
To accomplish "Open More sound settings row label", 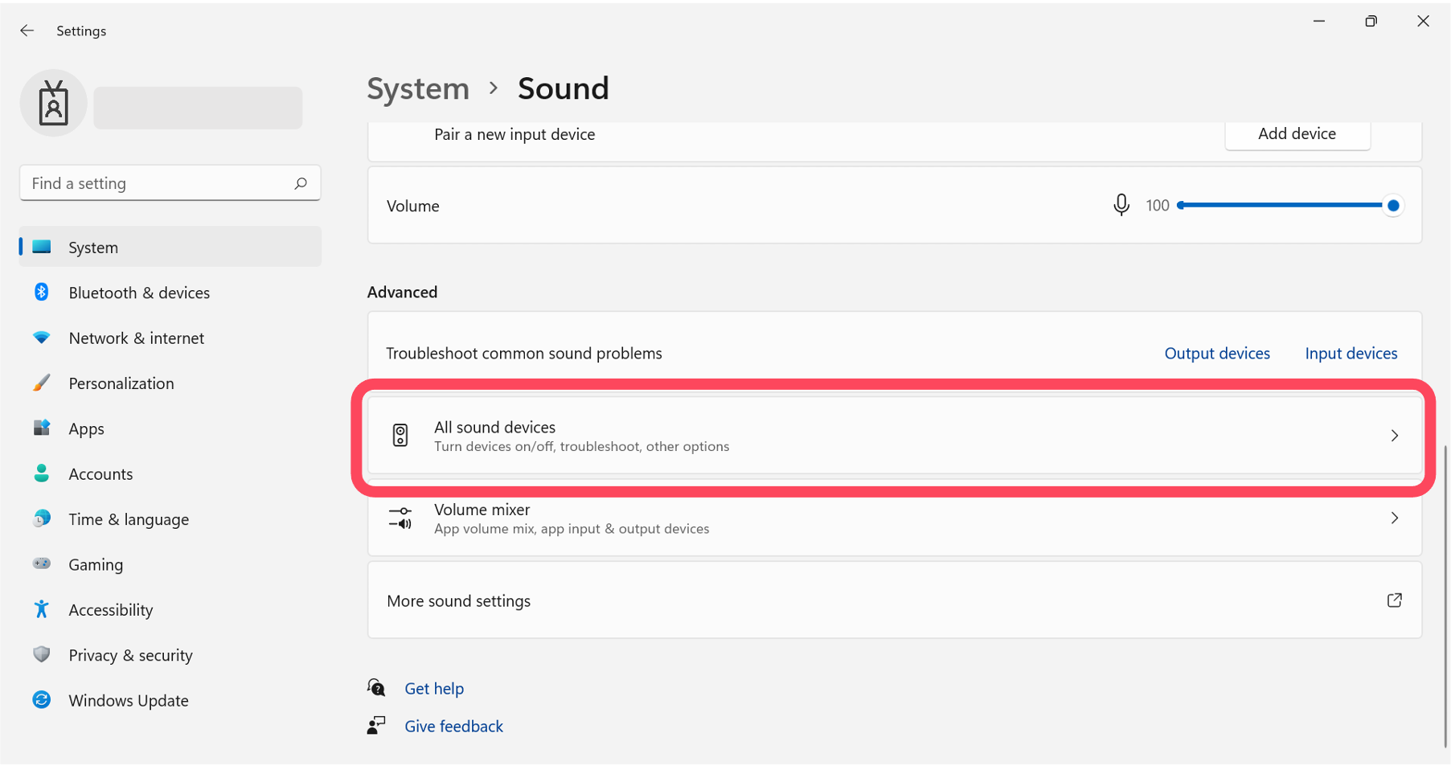I will point(458,600).
